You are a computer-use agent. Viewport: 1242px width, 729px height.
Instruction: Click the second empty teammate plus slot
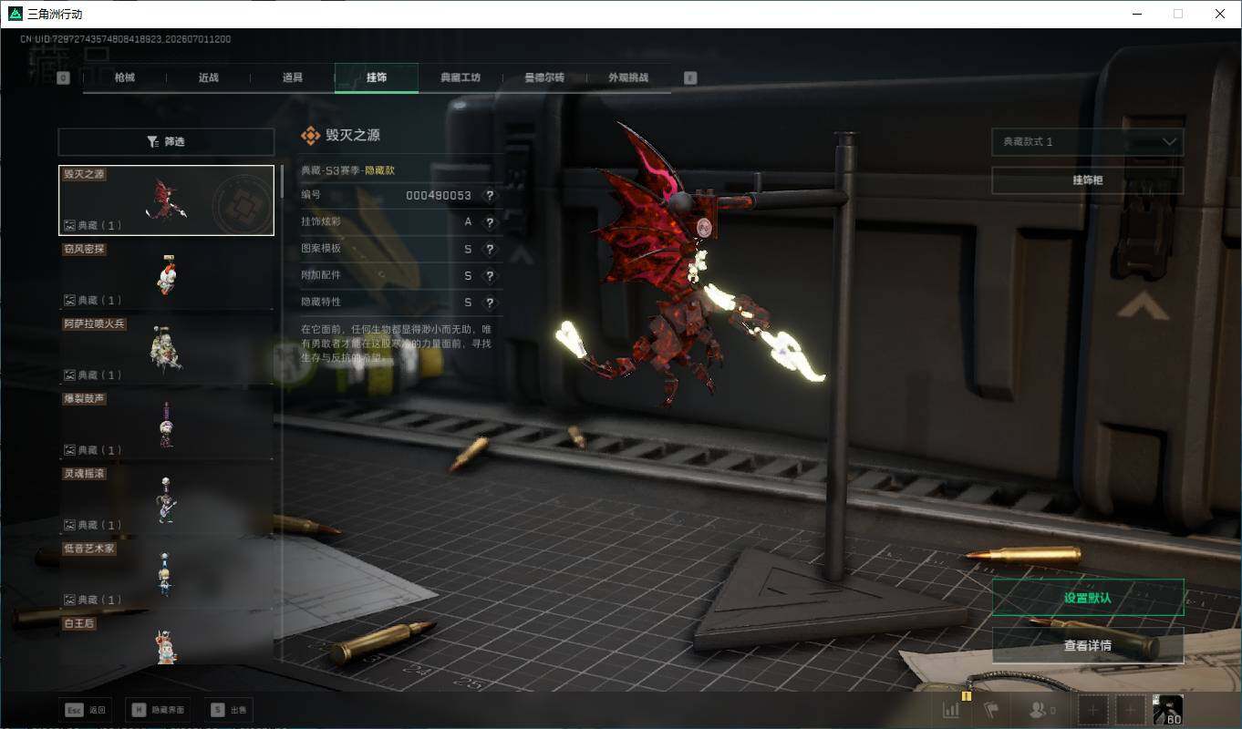click(x=1132, y=710)
